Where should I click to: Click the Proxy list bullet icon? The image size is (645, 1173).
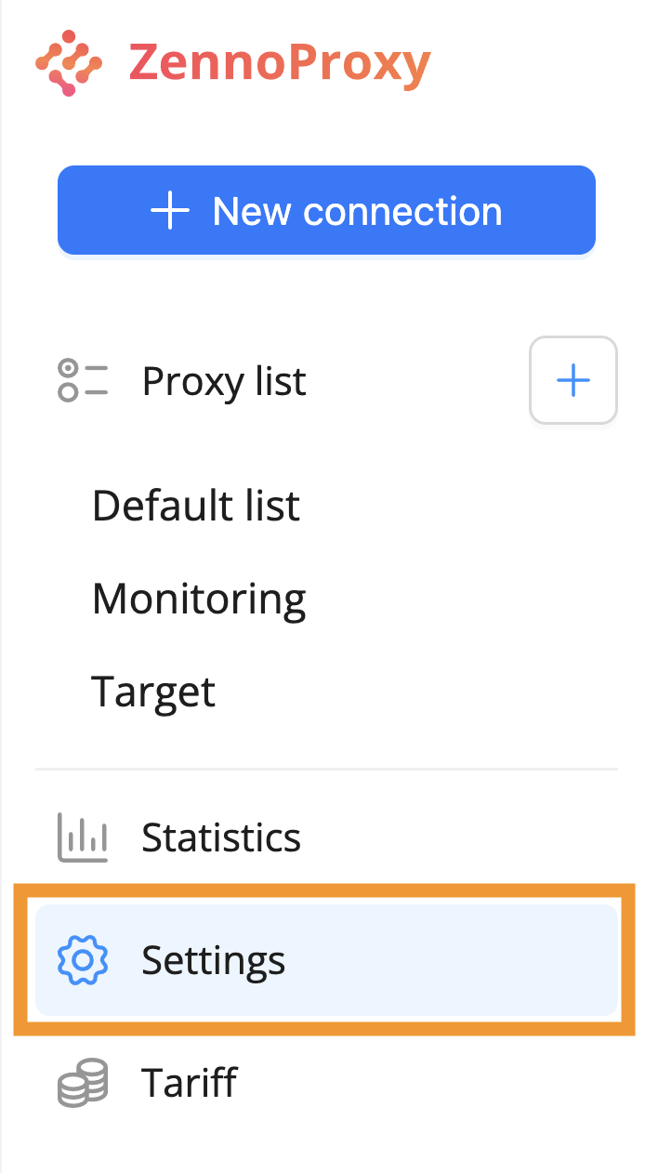(82, 381)
